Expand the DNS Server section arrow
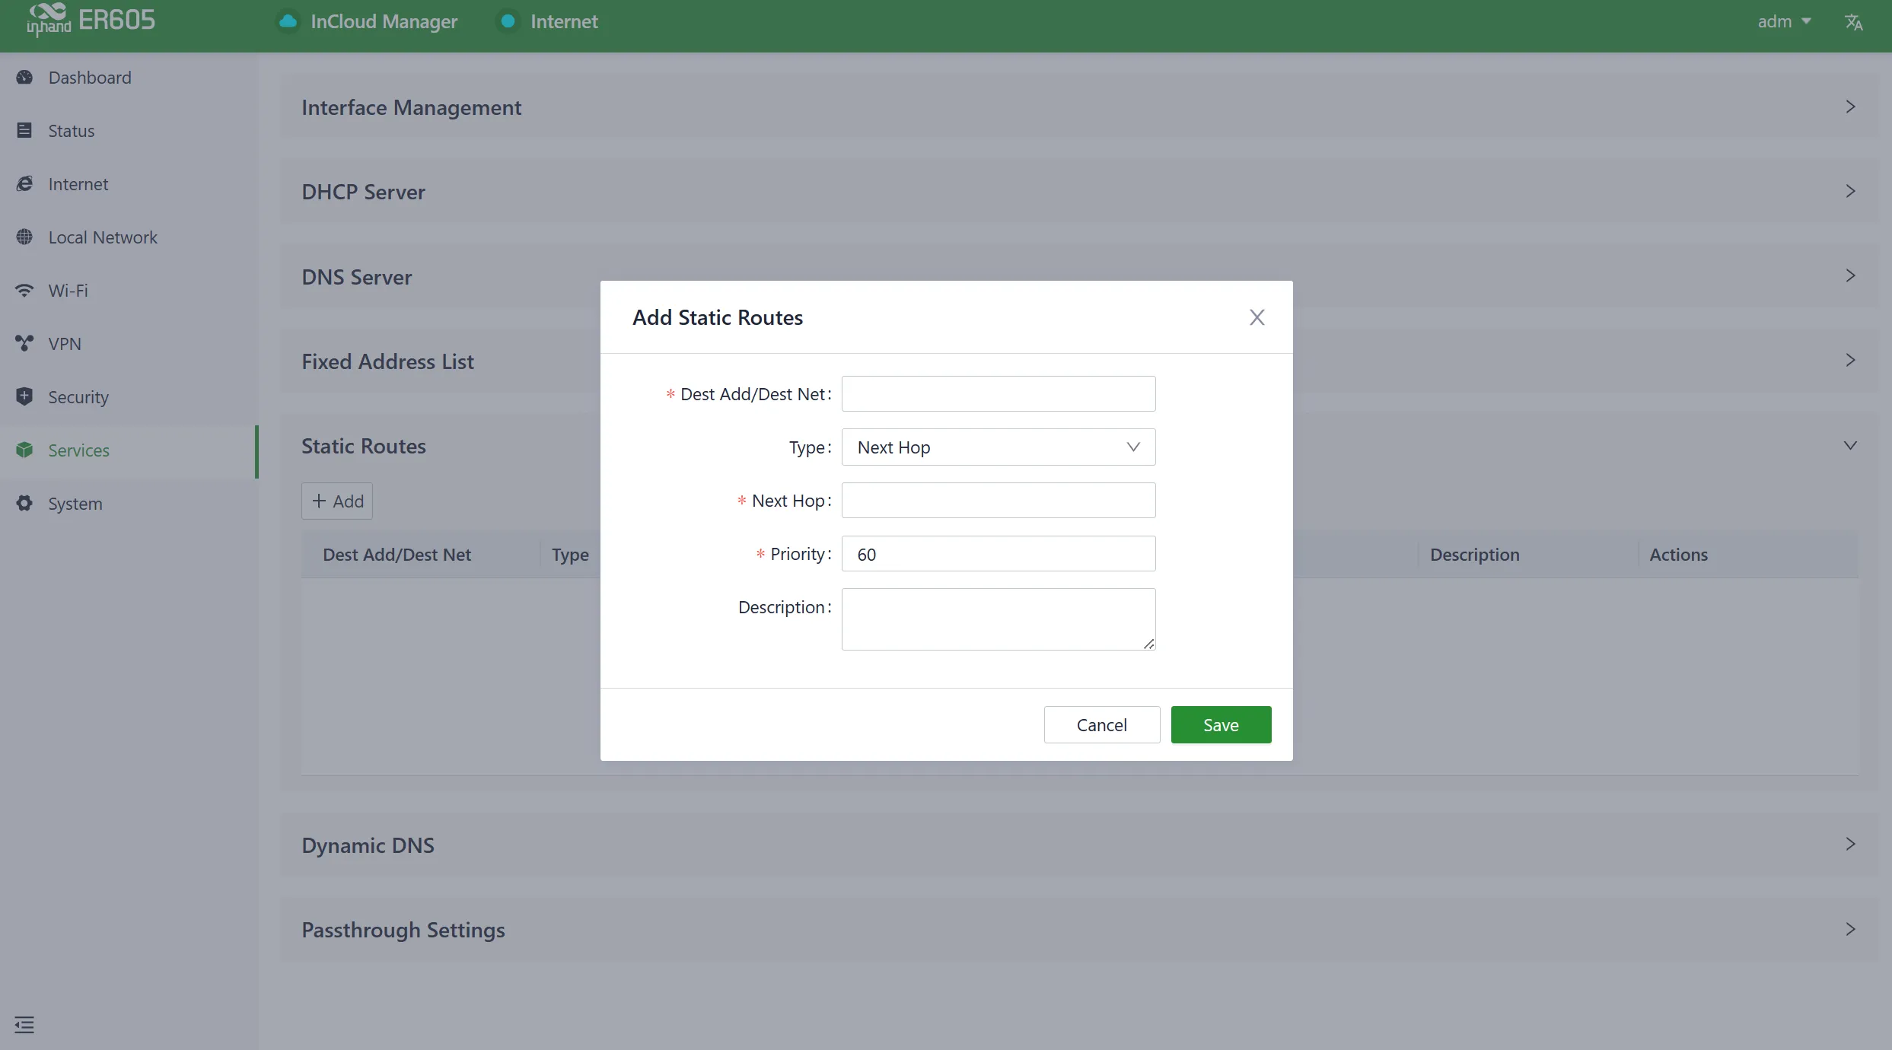Screen dimensions: 1892x1050 pos(1850,275)
